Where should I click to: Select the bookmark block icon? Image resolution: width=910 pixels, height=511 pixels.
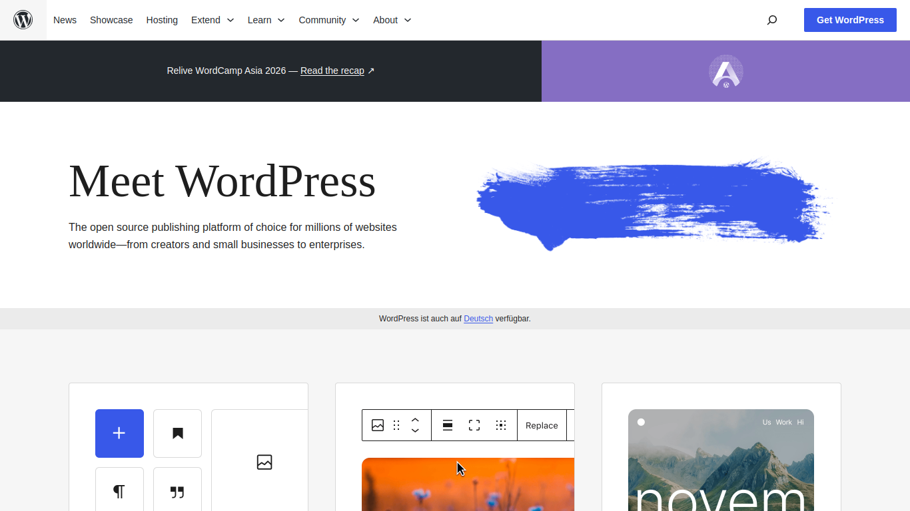pyautogui.click(x=177, y=433)
